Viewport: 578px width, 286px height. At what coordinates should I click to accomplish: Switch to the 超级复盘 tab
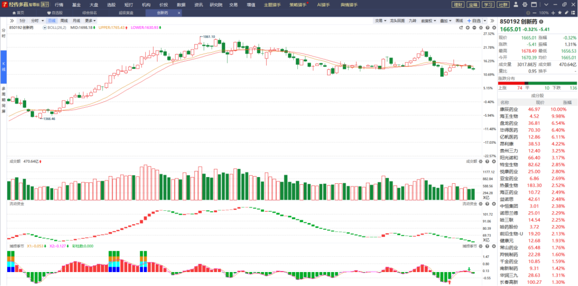point(126,13)
